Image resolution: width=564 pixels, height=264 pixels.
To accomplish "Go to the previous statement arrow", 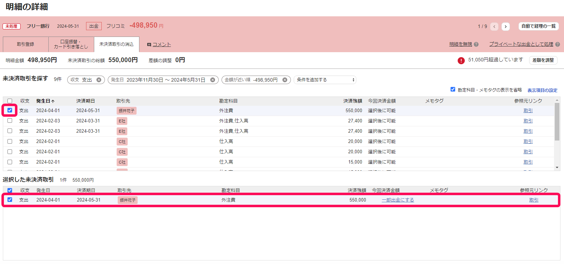I will coord(494,27).
